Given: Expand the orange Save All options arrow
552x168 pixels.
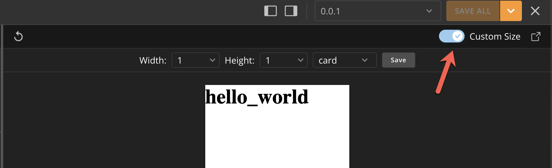Looking at the screenshot, I should click(x=511, y=11).
